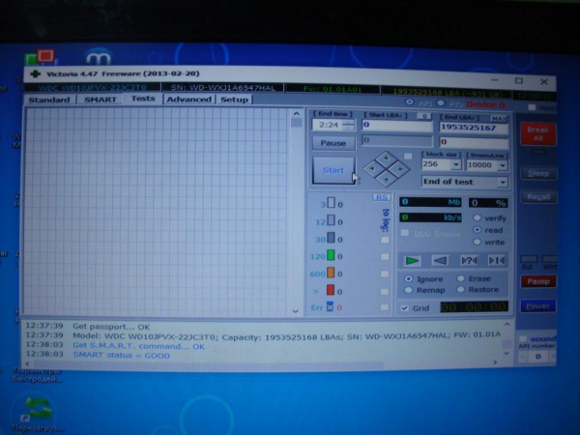Select Ignore error handling option
Viewport: 580px width, 435px height.
pos(408,279)
